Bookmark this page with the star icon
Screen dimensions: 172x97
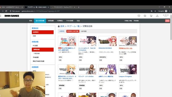155,11
